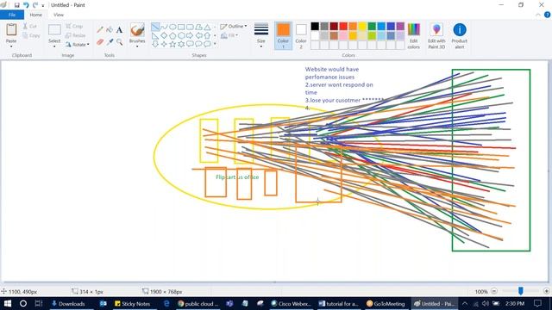Expand the Shapes gallery more arrow
The height and width of the screenshot is (310, 552).
tap(215, 44)
